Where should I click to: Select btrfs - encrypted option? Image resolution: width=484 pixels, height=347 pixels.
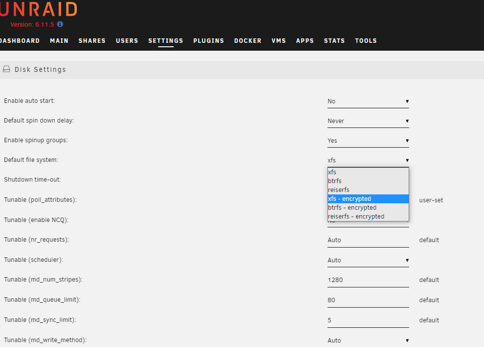tap(368, 208)
